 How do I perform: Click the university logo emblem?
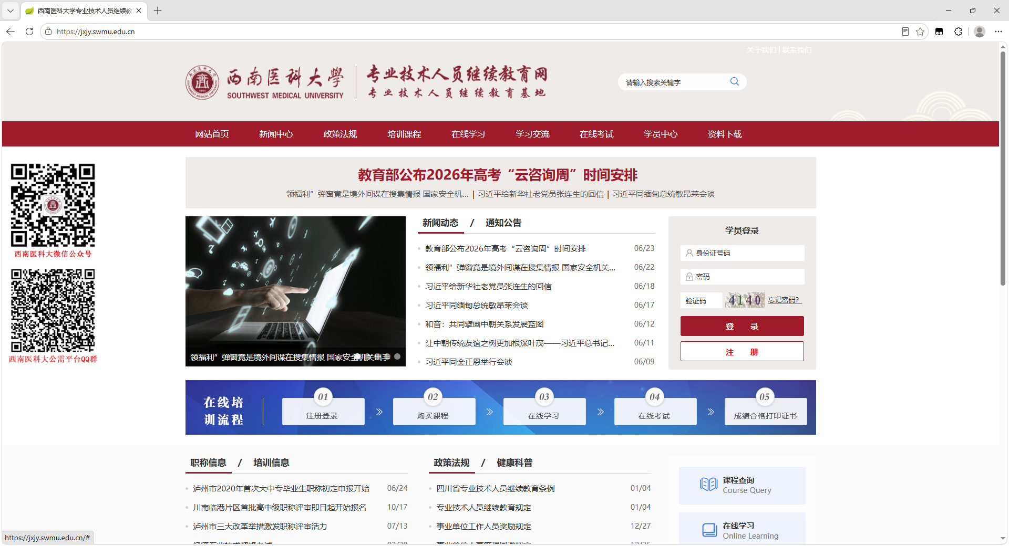point(202,82)
